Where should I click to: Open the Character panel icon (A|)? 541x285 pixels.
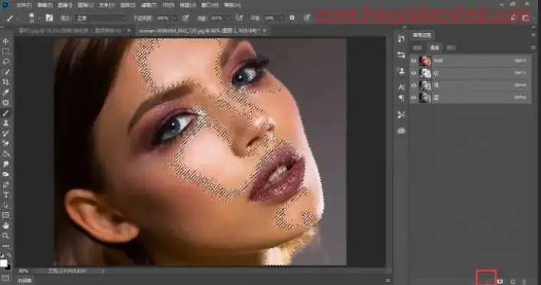tap(401, 87)
